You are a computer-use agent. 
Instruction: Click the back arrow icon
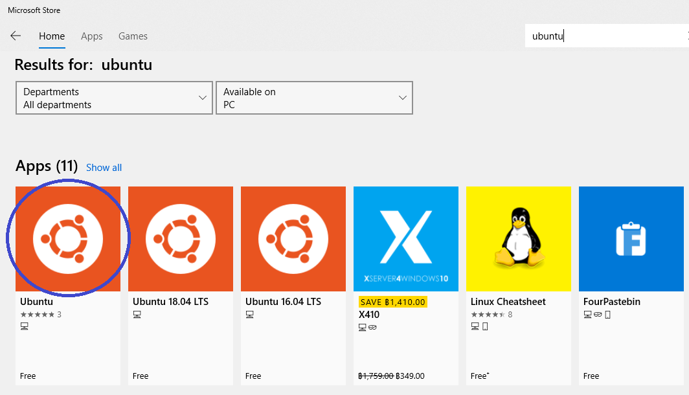click(x=16, y=36)
